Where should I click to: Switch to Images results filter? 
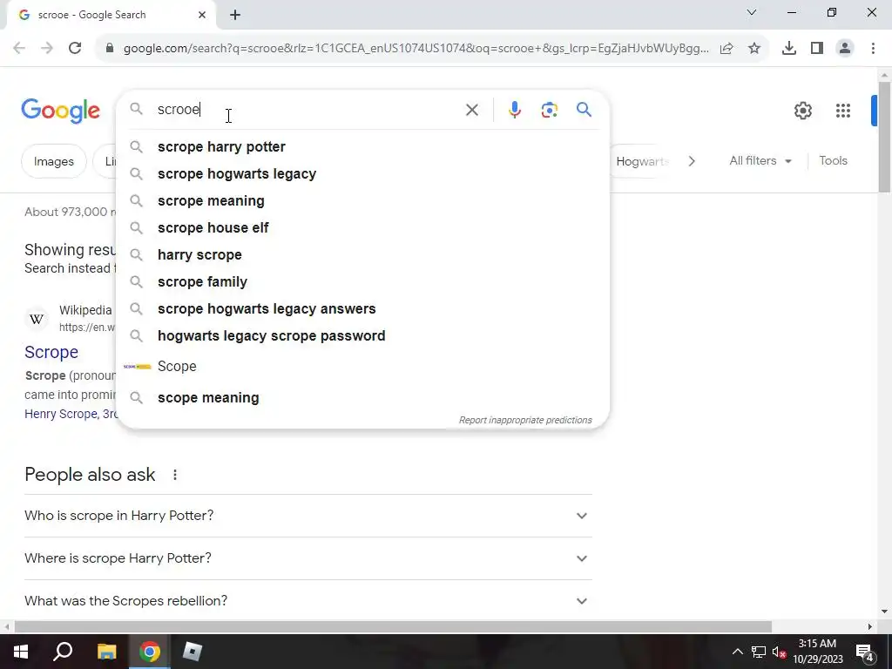tap(54, 161)
